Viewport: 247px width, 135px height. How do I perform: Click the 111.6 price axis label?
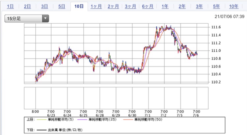[x=216, y=27]
